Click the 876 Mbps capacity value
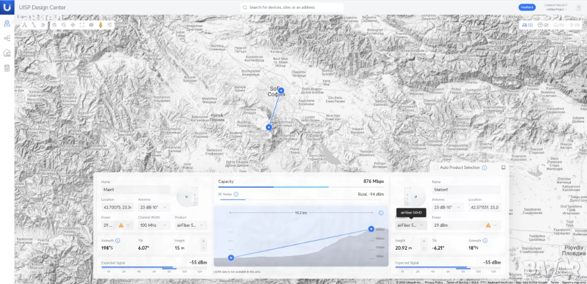This screenshot has height=284, width=587. point(373,182)
